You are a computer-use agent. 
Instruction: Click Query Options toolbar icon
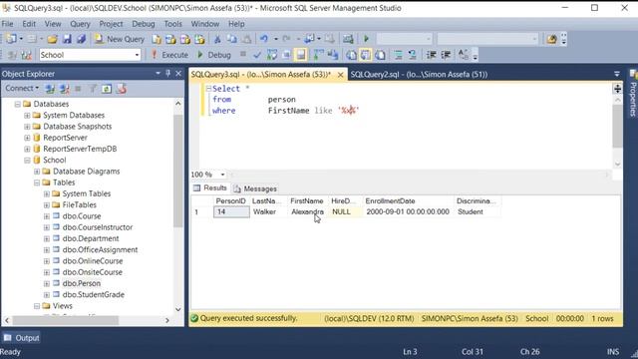pos(286,55)
